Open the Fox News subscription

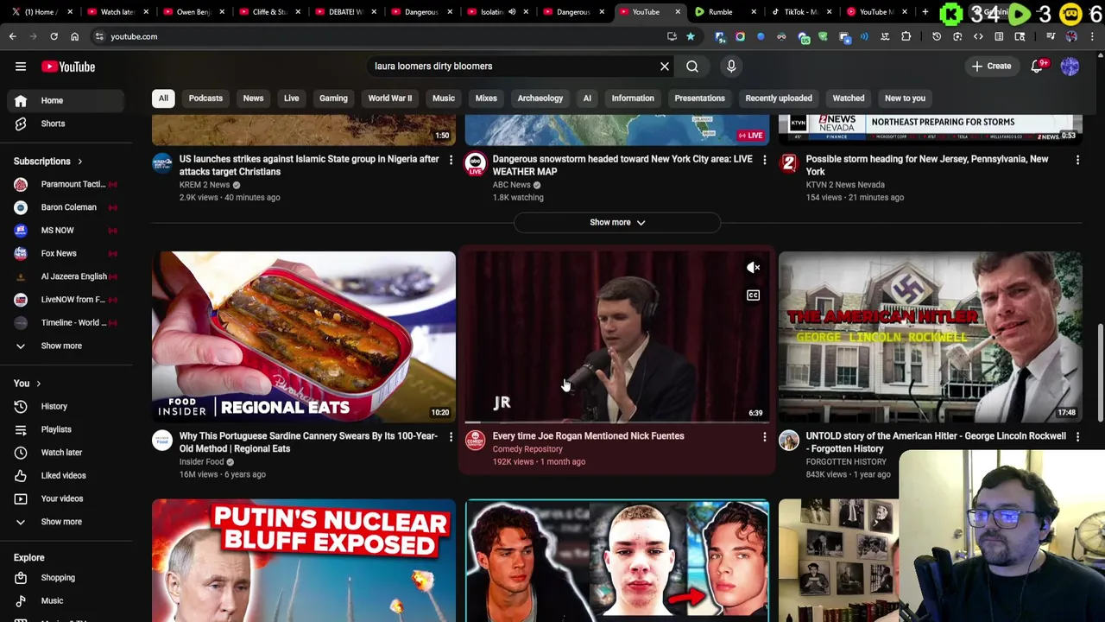(66, 253)
